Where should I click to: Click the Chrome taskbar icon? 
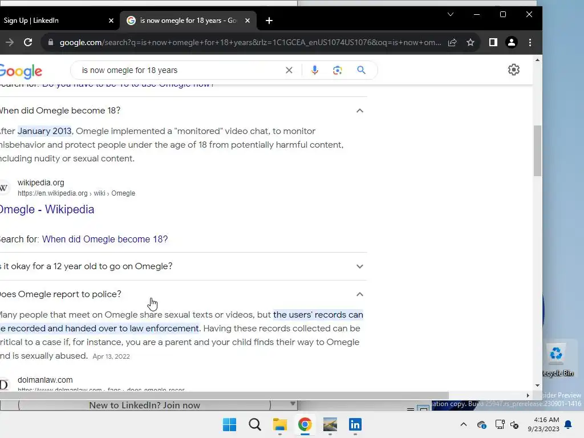pyautogui.click(x=305, y=424)
